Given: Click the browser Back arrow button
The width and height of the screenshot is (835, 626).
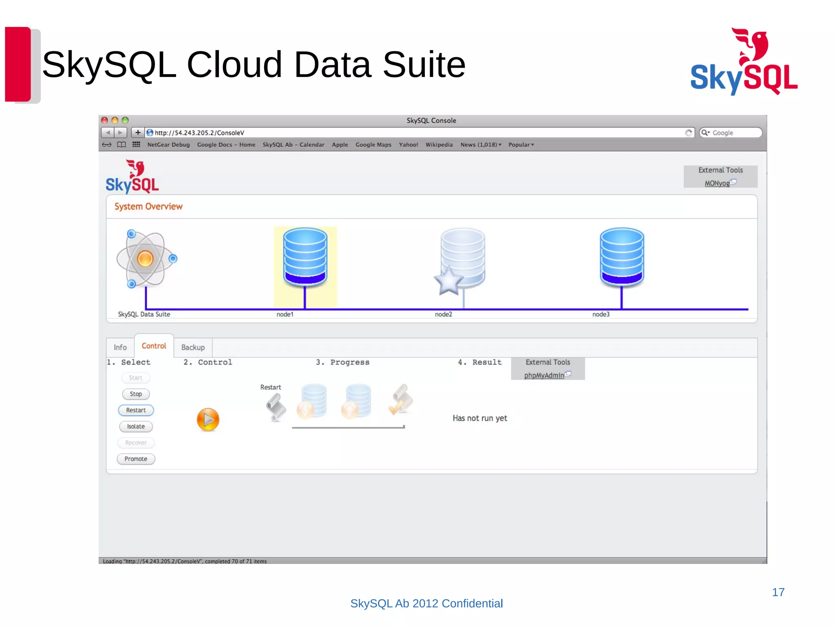Looking at the screenshot, I should pos(108,132).
